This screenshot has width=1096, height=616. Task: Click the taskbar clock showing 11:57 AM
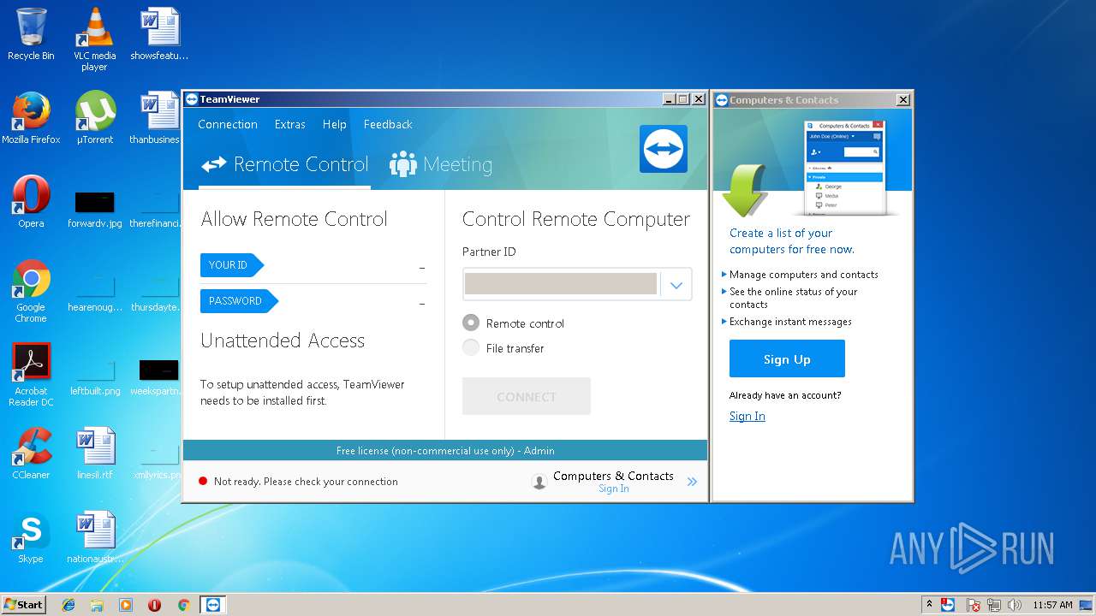[x=1052, y=605]
